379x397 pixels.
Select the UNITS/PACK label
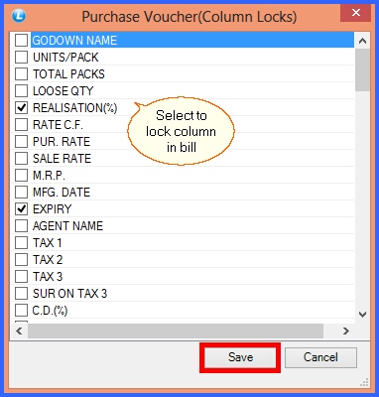pos(65,58)
